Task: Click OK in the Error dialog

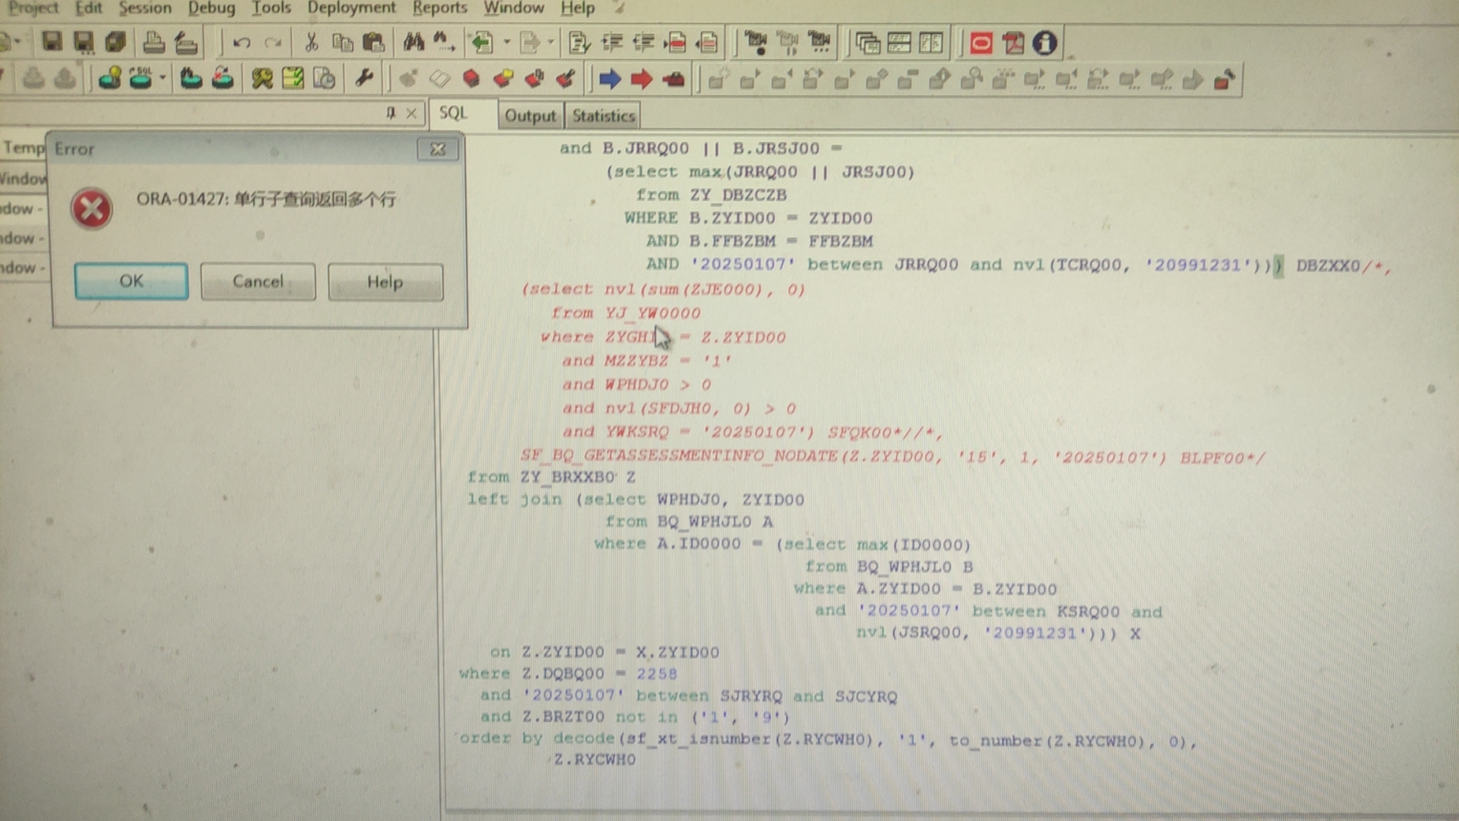Action: coord(131,281)
